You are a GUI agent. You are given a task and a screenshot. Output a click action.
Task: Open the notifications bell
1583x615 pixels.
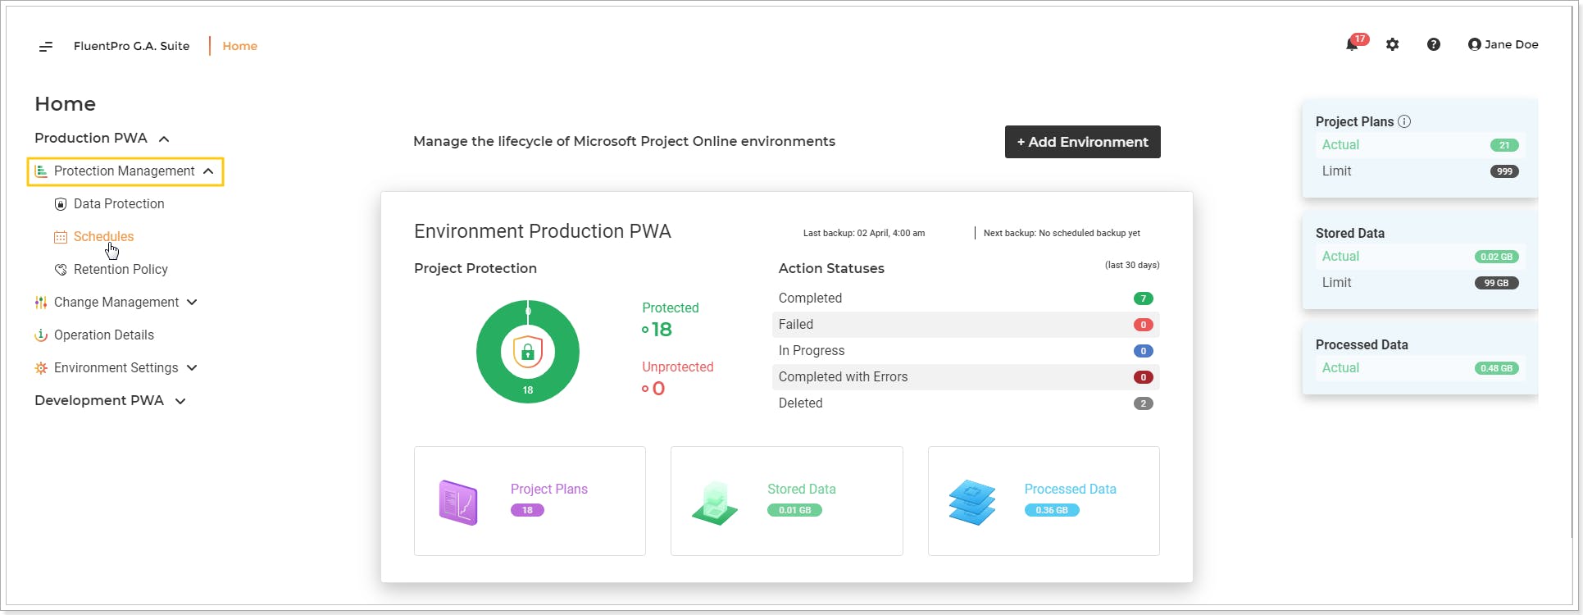(1352, 45)
